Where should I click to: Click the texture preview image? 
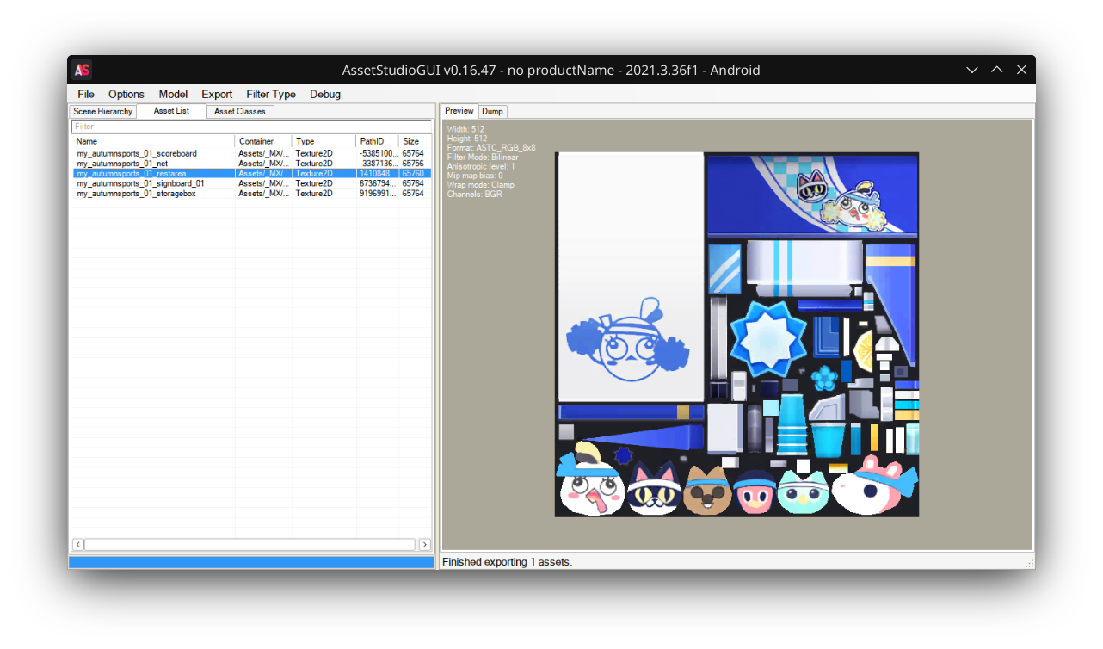pos(736,335)
